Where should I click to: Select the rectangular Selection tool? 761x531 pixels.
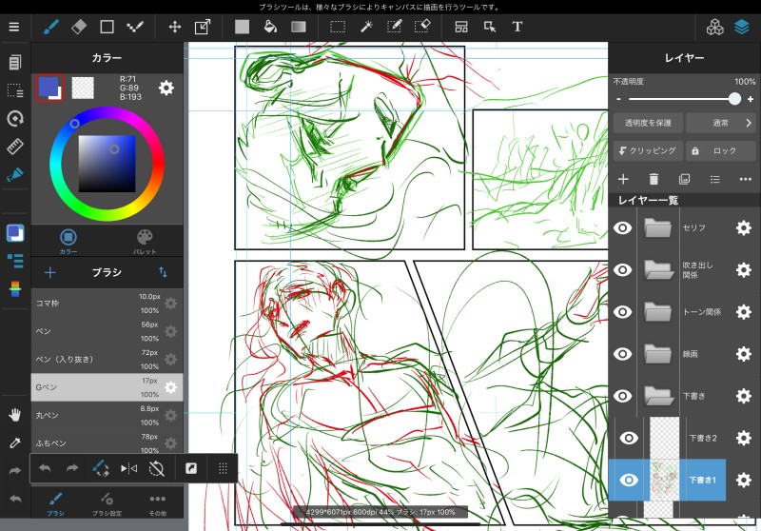tap(338, 27)
